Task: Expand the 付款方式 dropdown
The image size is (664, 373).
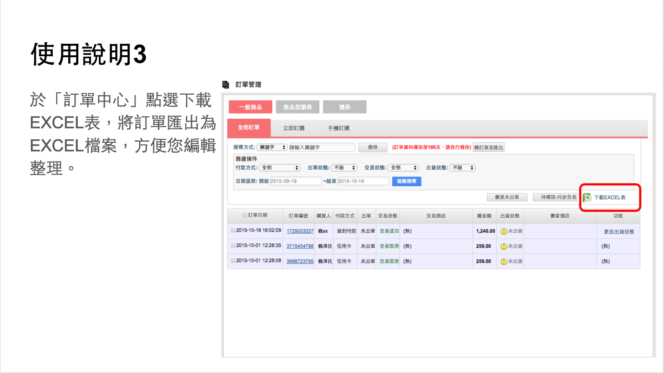Action: click(279, 168)
